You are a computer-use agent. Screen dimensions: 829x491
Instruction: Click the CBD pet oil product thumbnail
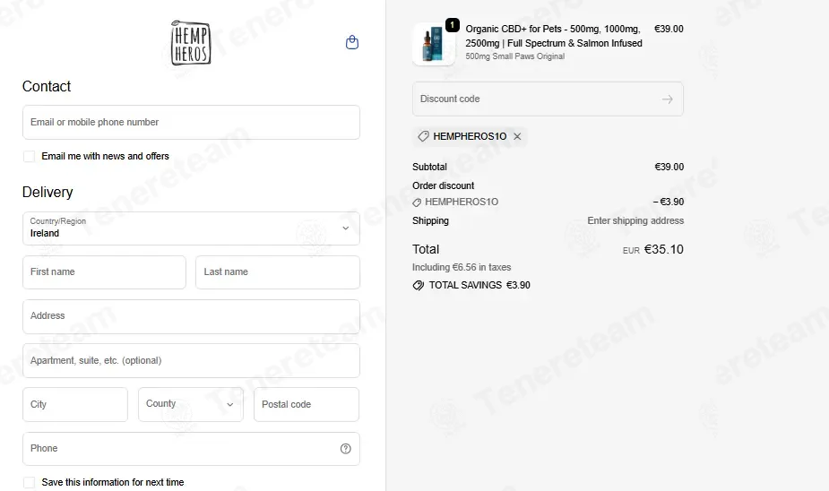coord(434,45)
